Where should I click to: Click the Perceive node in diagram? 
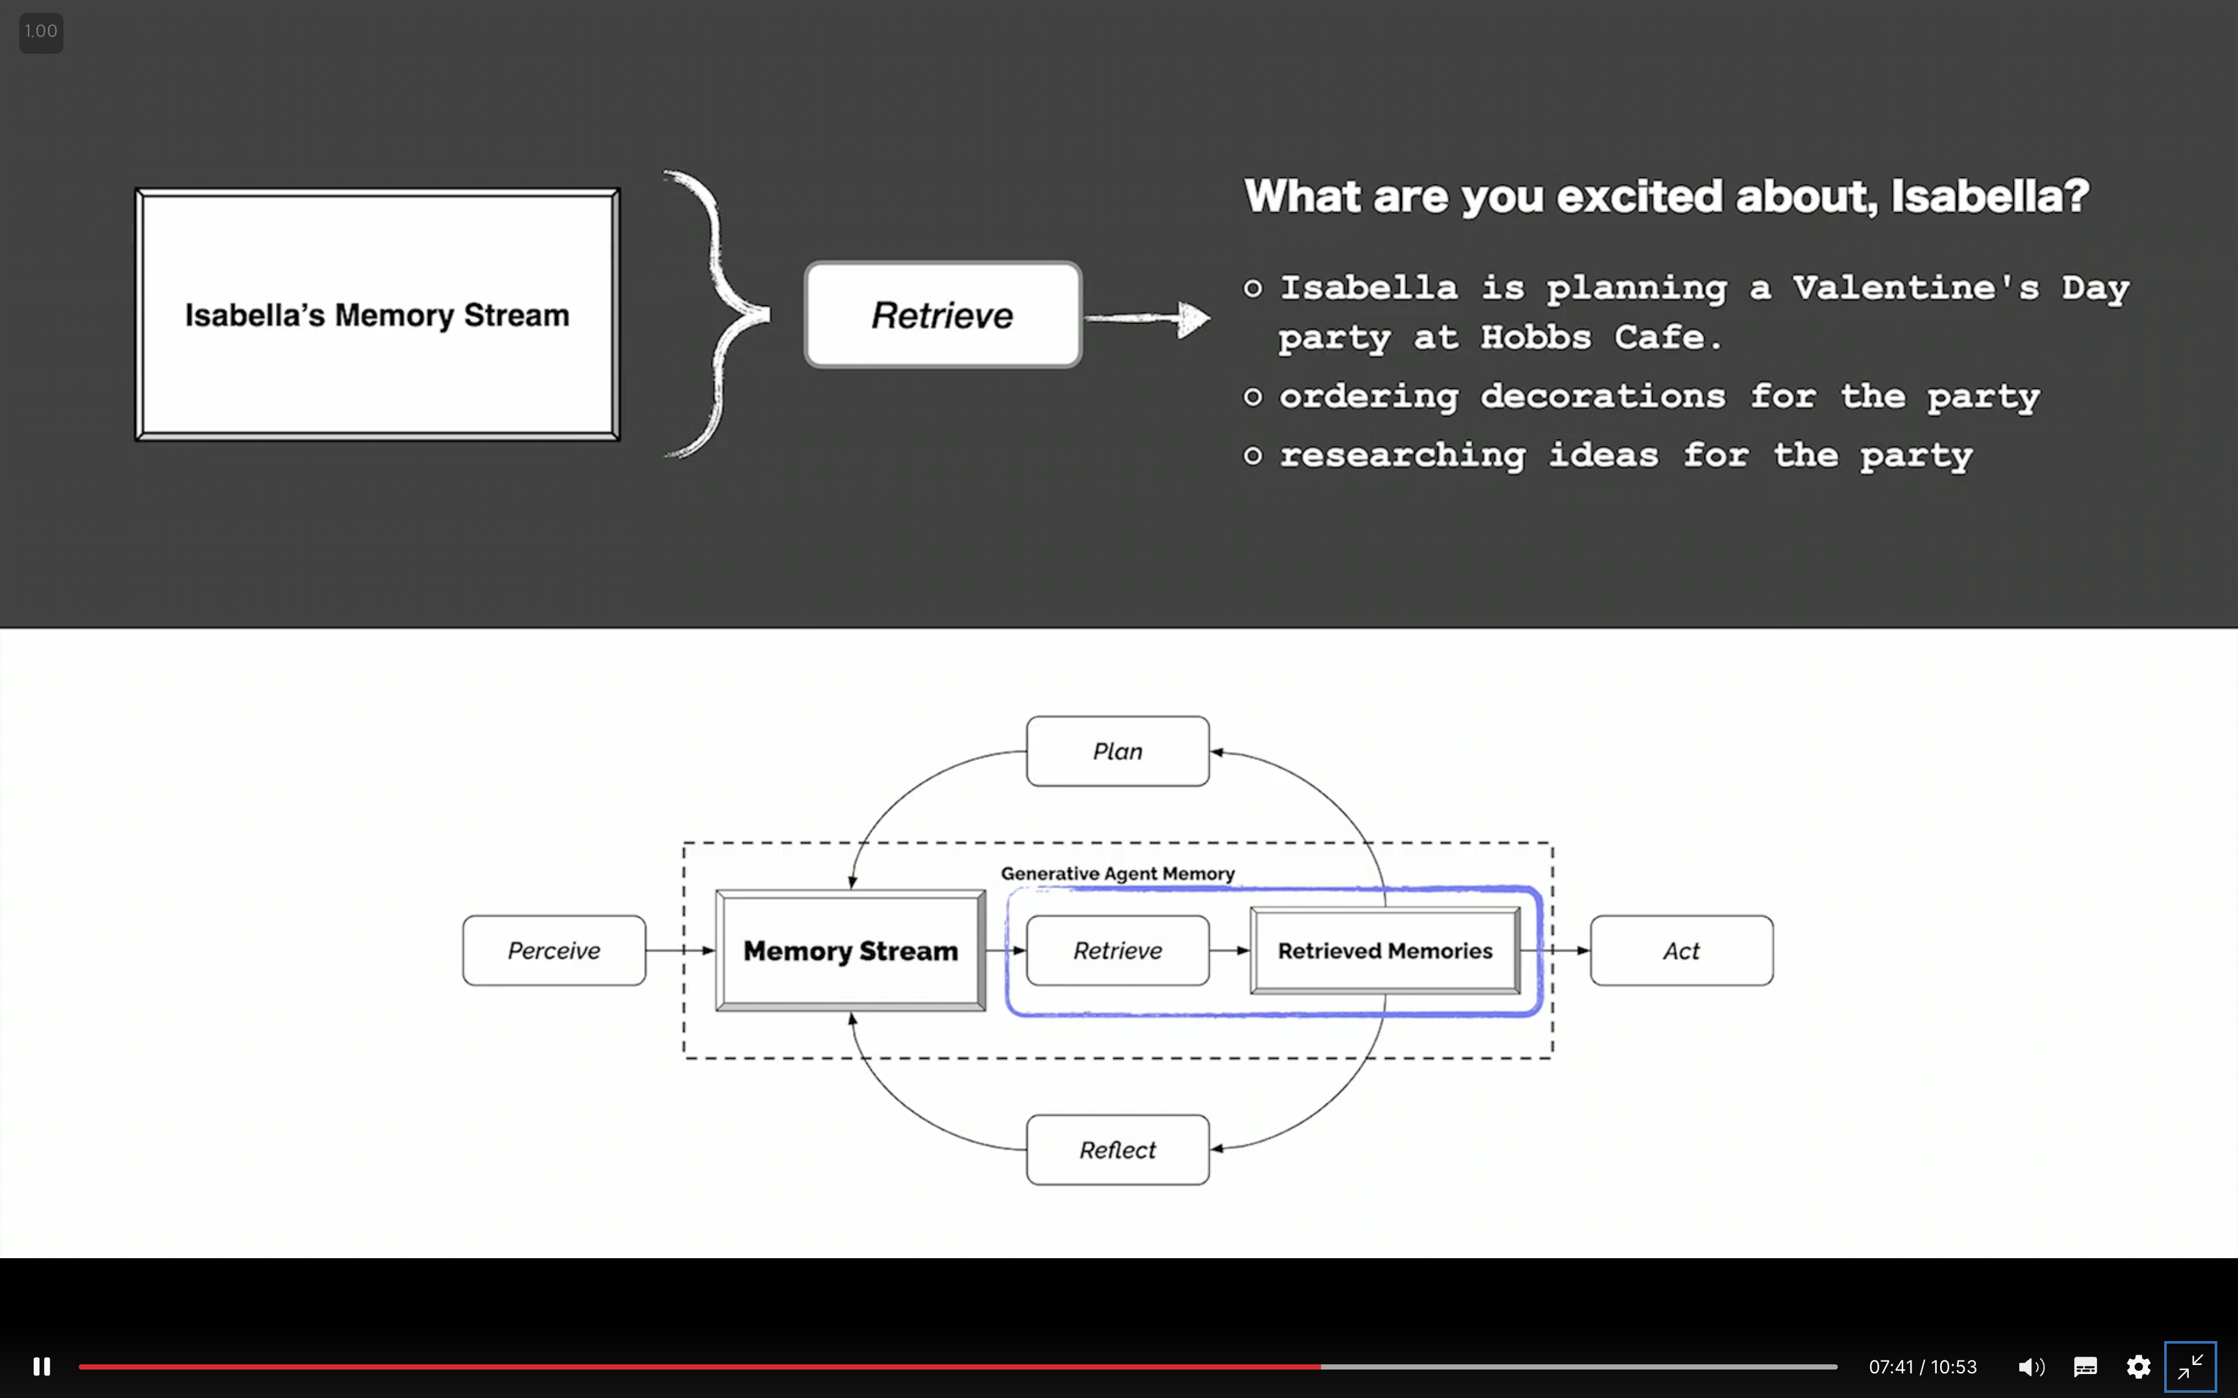(x=554, y=951)
